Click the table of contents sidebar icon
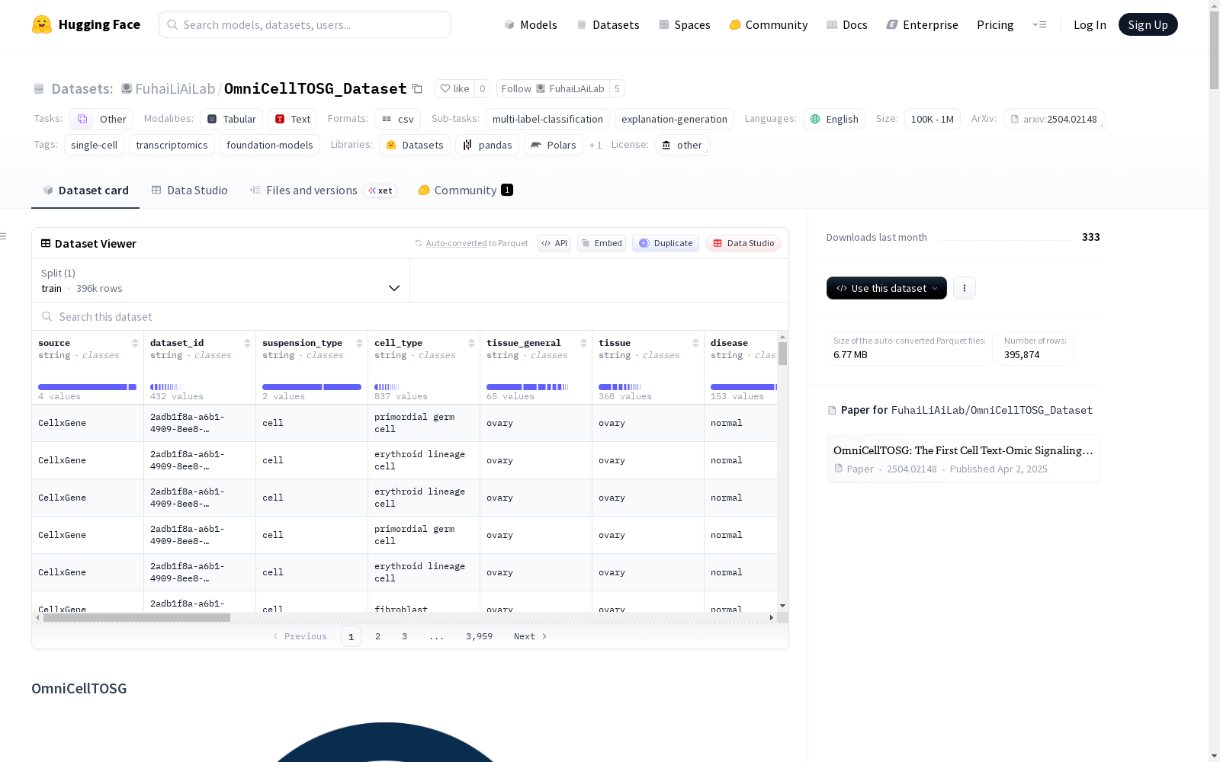 coord(4,236)
